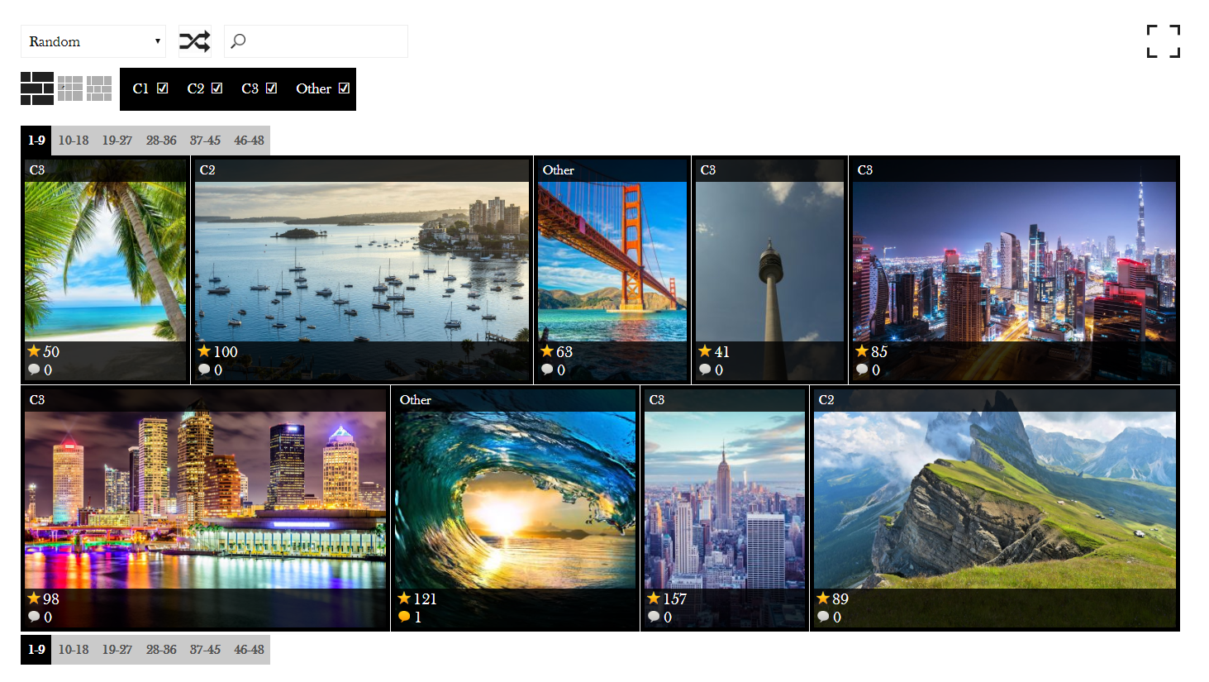1209x682 pixels.
Task: Click the star beside rating 100
Action: pos(204,351)
